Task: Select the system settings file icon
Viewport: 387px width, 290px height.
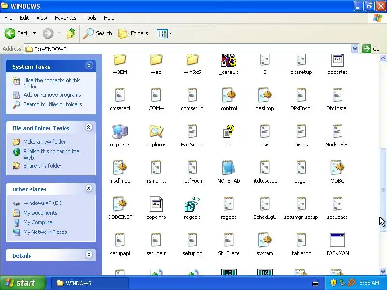Action: pyautogui.click(x=265, y=240)
